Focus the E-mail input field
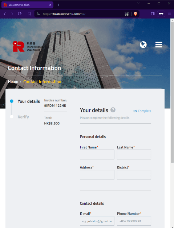The image size is (174, 228). [x=97, y=221]
